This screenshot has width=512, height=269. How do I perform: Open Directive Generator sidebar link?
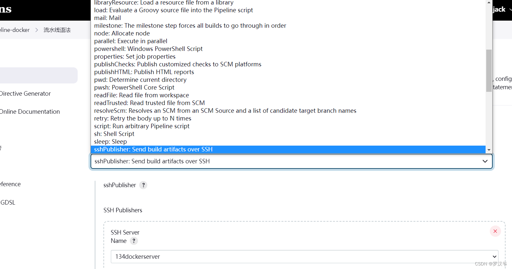(x=25, y=94)
